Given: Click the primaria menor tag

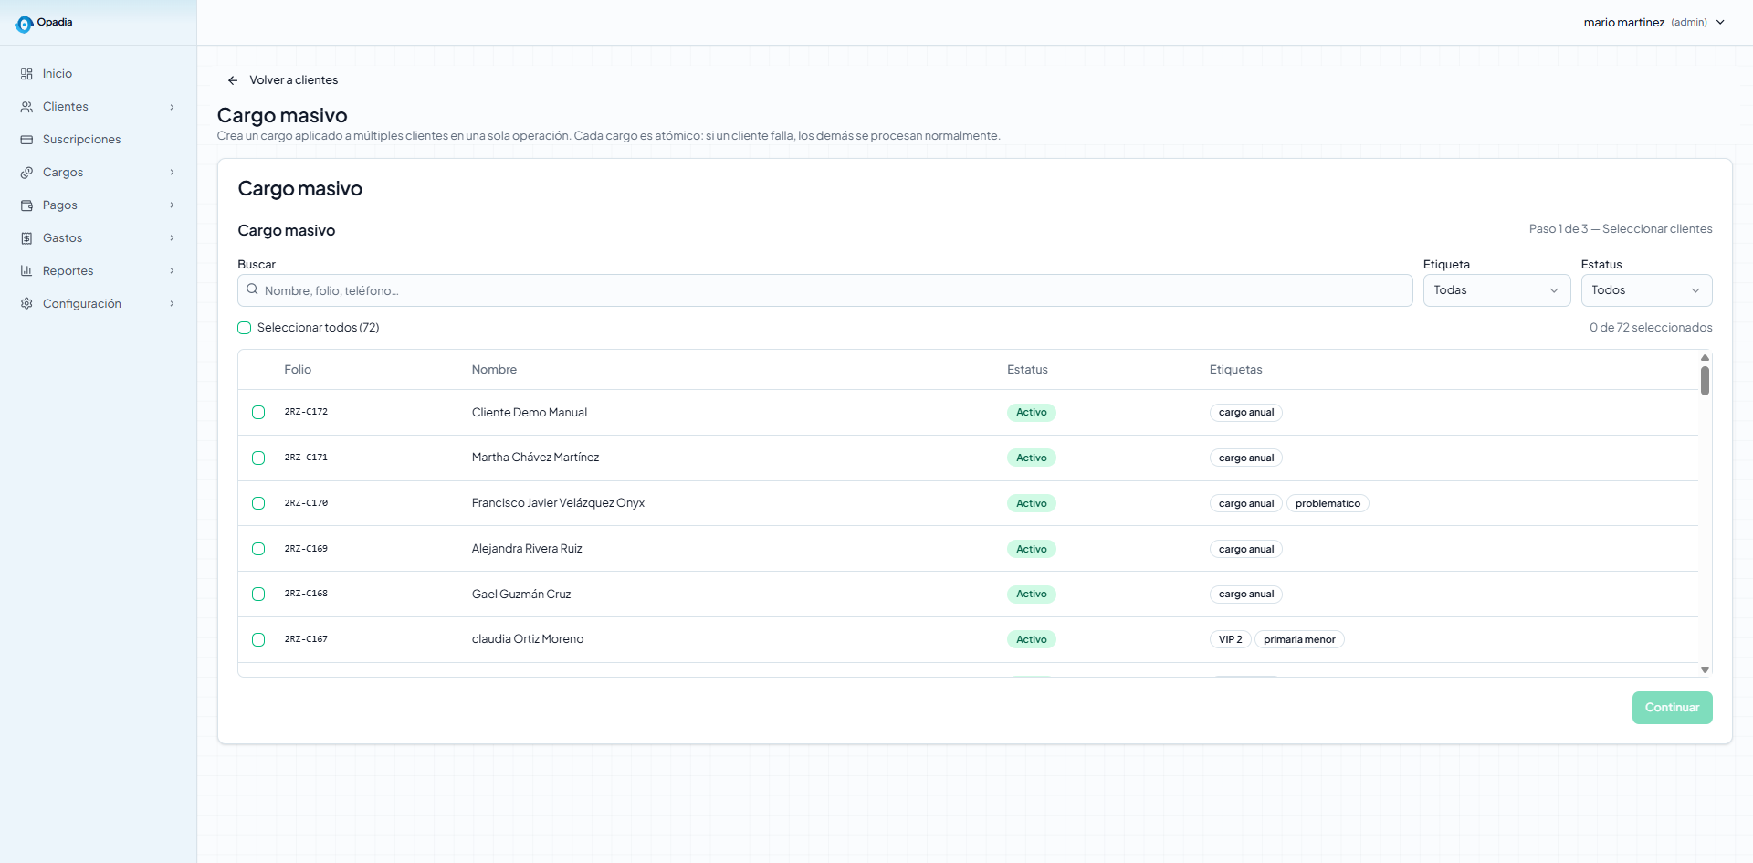Looking at the screenshot, I should [x=1299, y=639].
